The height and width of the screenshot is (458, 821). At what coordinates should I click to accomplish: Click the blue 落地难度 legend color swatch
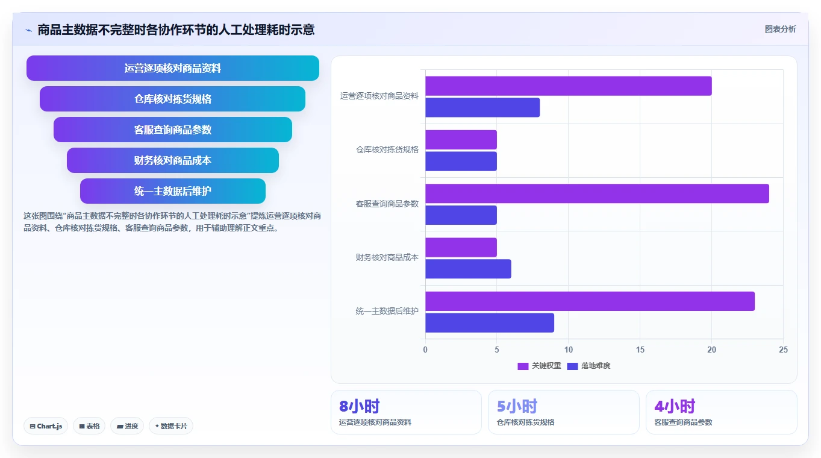click(x=572, y=366)
